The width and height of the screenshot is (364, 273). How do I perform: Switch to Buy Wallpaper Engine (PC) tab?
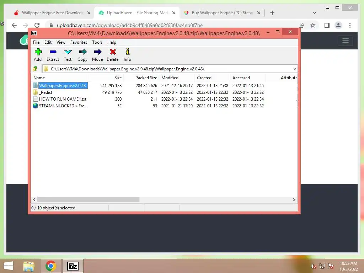pyautogui.click(x=219, y=13)
